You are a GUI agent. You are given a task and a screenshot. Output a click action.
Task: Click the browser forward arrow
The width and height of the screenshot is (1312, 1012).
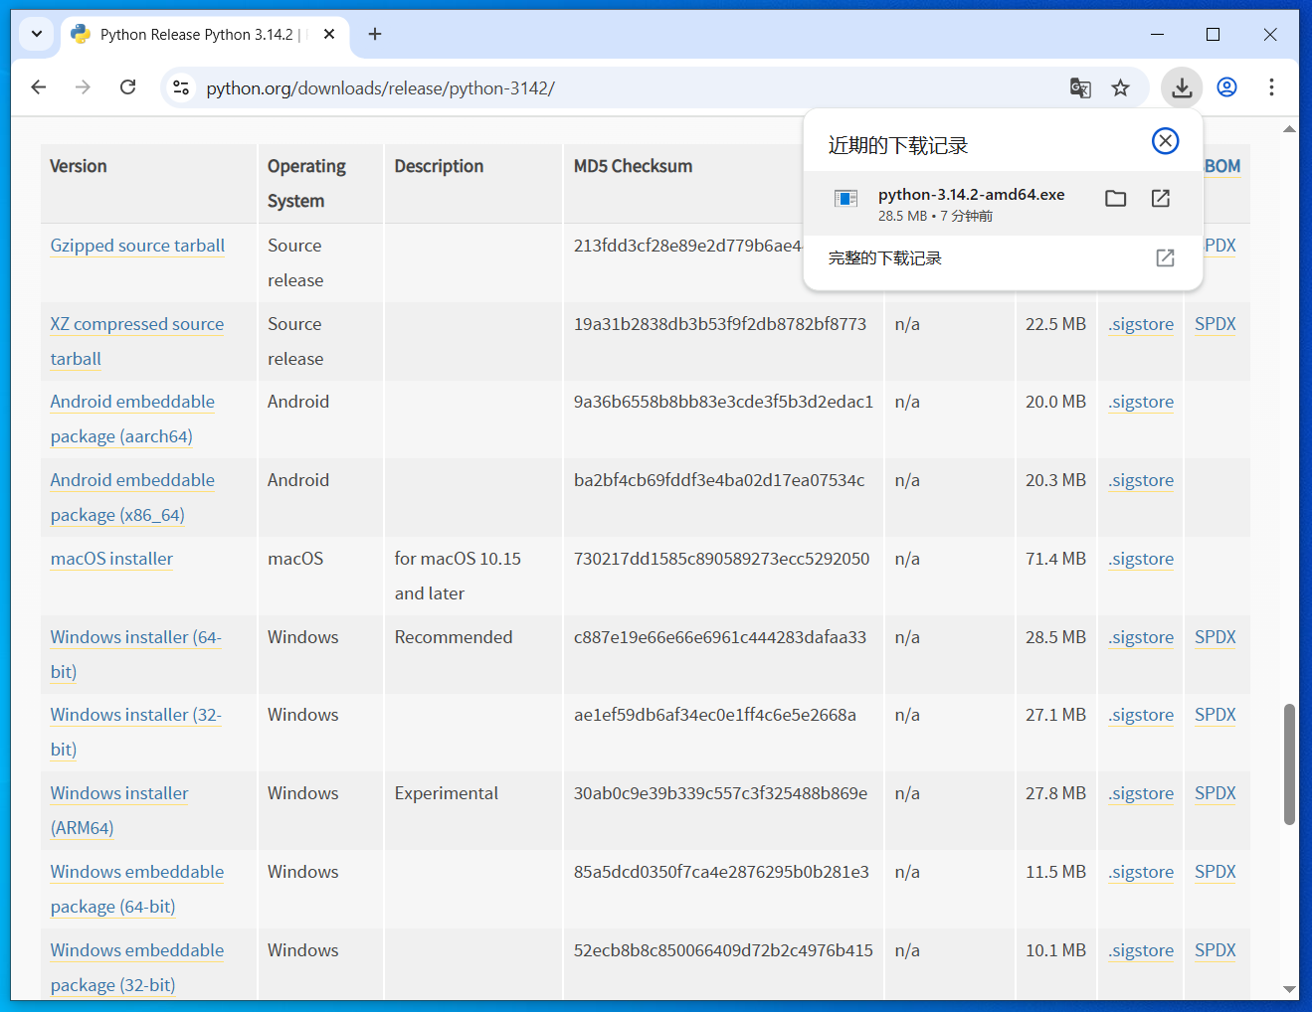coord(83,87)
